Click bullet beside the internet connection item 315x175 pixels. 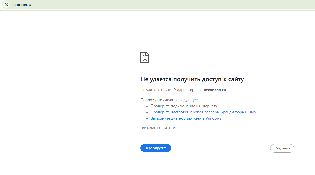(147, 106)
